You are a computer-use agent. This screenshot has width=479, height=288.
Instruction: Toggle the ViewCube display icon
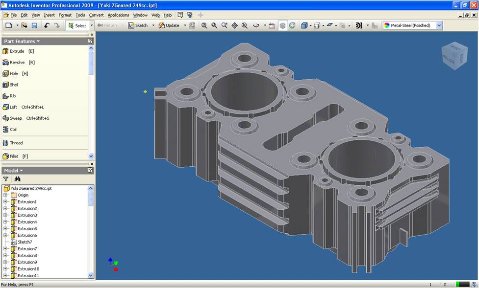click(x=282, y=25)
